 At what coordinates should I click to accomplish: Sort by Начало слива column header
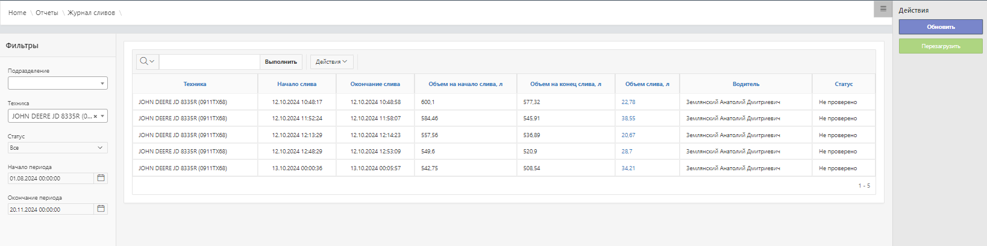click(296, 84)
